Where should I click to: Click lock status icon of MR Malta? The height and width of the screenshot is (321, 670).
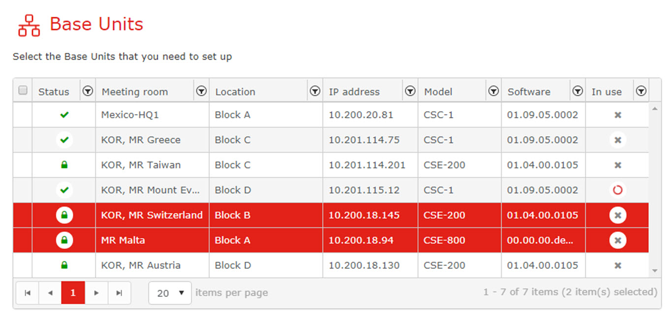pos(64,240)
